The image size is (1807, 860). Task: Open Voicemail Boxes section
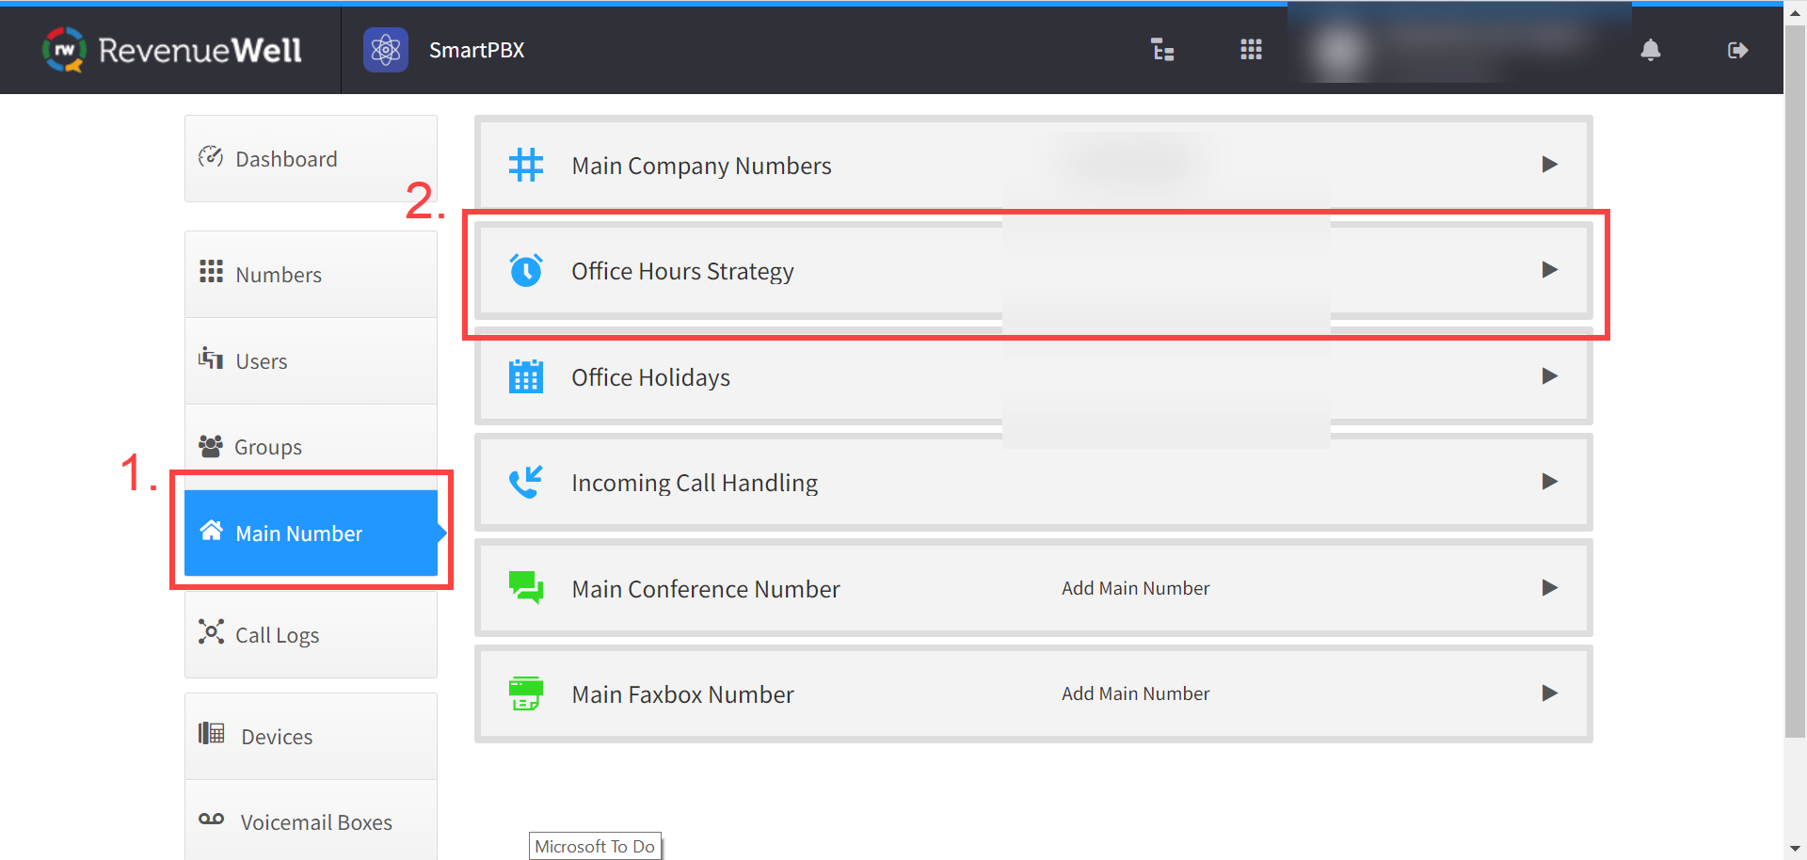tap(311, 821)
